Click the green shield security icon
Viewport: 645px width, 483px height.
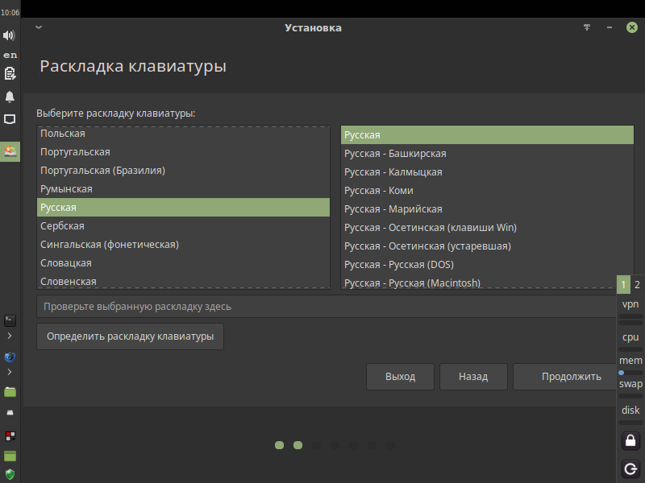coord(10,474)
